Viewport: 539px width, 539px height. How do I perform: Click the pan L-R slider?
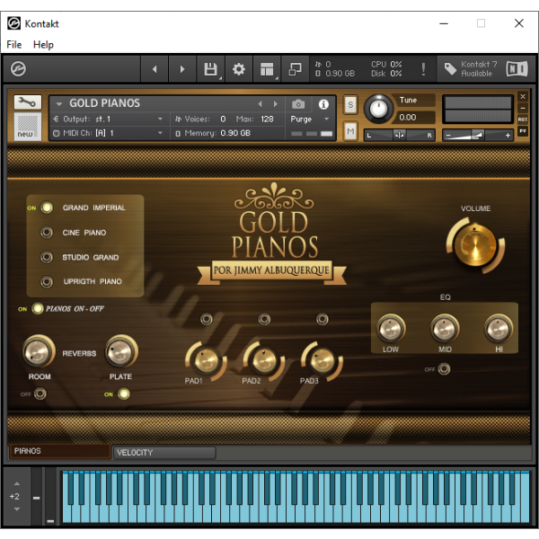tap(400, 135)
